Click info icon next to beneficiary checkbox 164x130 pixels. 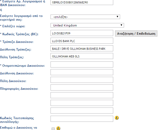click(x=58, y=128)
